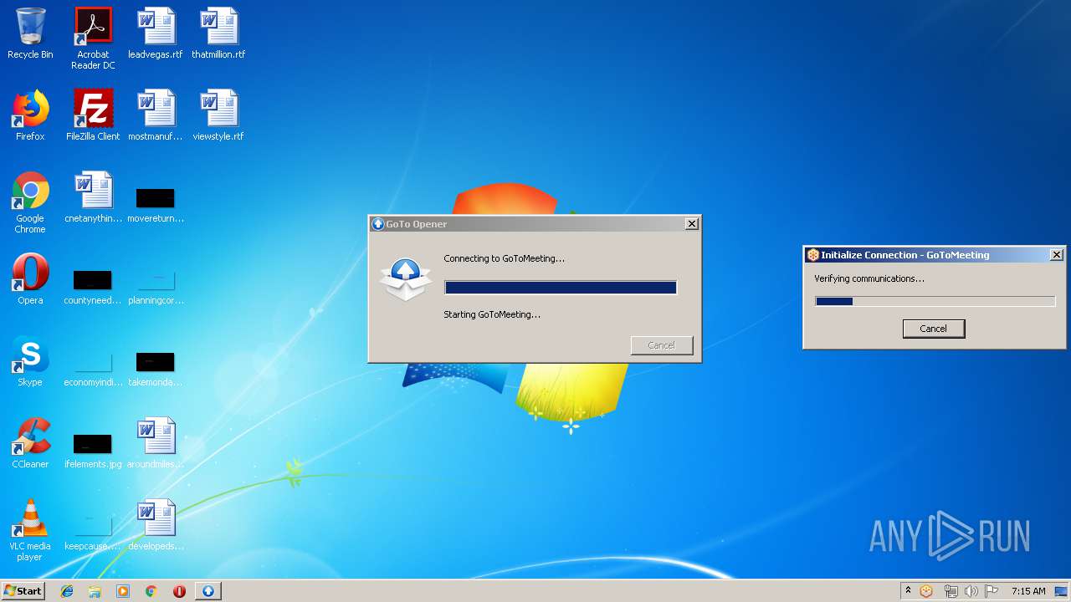Launch Chrome from the taskbar
1071x602 pixels.
coord(151,591)
